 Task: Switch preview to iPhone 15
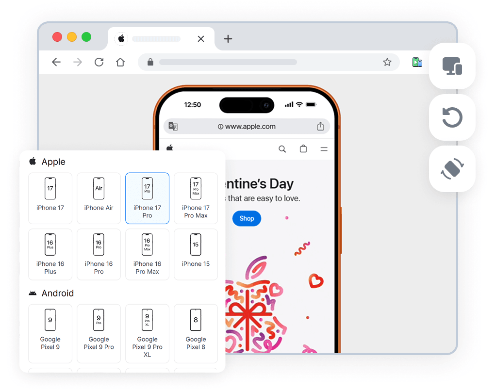[x=196, y=254]
